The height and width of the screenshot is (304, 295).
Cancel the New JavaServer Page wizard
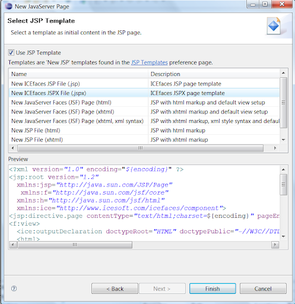pos(263,289)
